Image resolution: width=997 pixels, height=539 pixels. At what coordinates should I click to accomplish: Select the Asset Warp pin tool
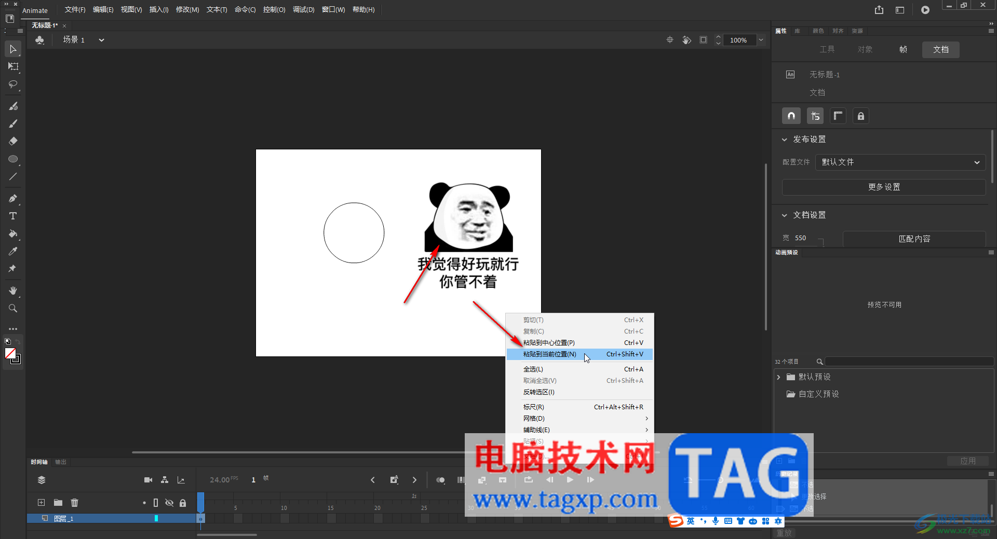pyautogui.click(x=13, y=269)
